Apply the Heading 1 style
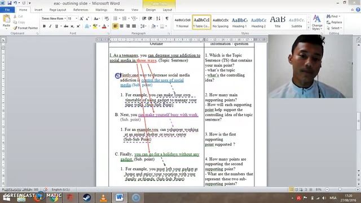This screenshot has height=203, width=361. [239, 23]
